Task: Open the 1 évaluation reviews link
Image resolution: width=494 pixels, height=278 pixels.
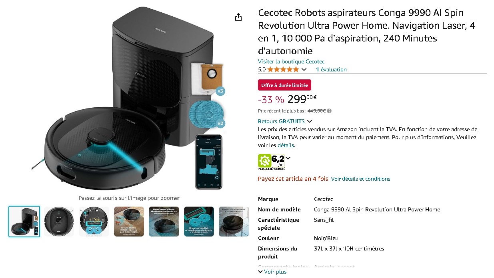Action: point(331,69)
